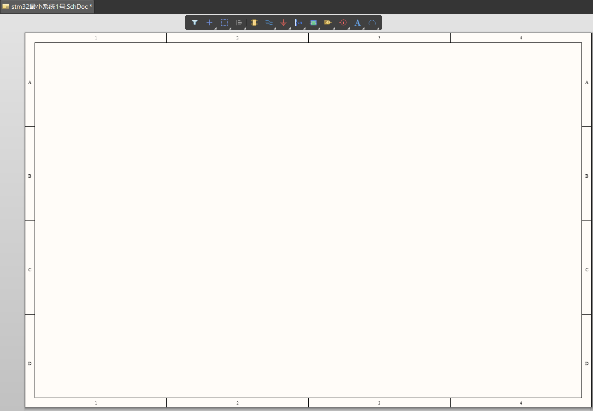Switch to stm32最小系统1号.SchDoc tab
This screenshot has height=411, width=593.
tap(47, 6)
